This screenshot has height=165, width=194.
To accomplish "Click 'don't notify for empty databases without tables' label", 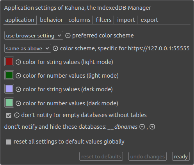I will (x=84, y=115).
